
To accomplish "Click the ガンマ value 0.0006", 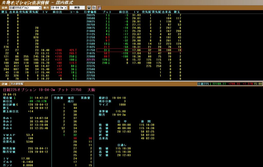I will [28, 165].
